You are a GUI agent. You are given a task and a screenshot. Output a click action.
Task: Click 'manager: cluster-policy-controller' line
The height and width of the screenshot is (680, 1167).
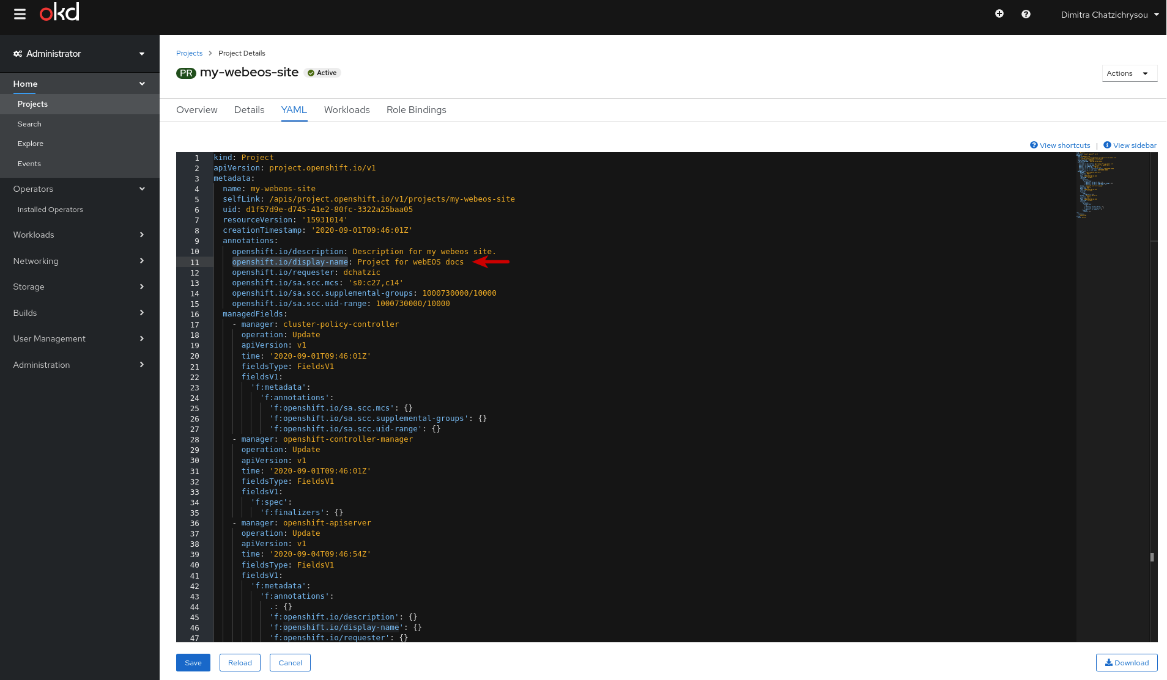pyautogui.click(x=320, y=324)
